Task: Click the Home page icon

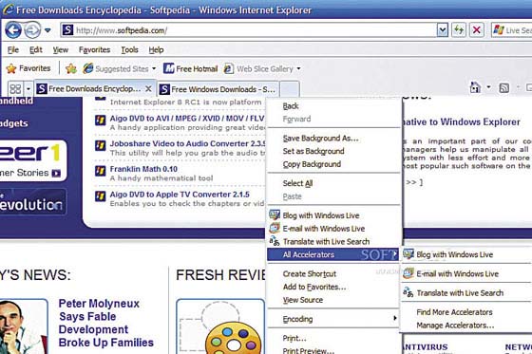Action: (x=475, y=88)
